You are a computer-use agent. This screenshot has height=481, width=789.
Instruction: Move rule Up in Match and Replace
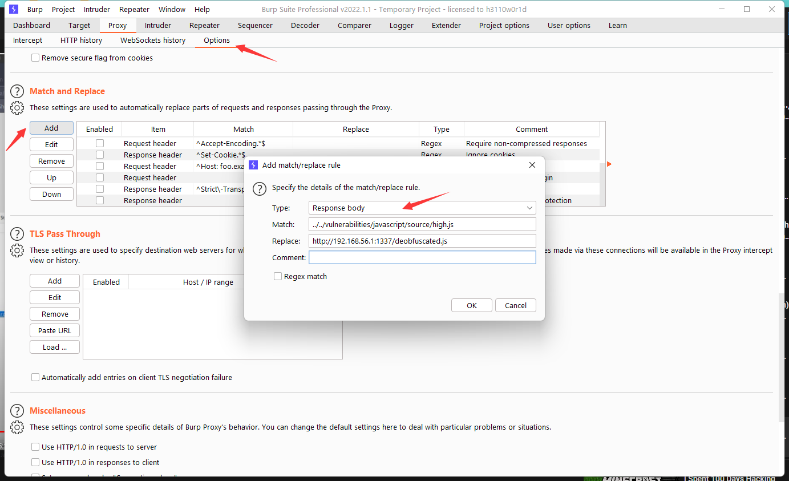pos(51,177)
